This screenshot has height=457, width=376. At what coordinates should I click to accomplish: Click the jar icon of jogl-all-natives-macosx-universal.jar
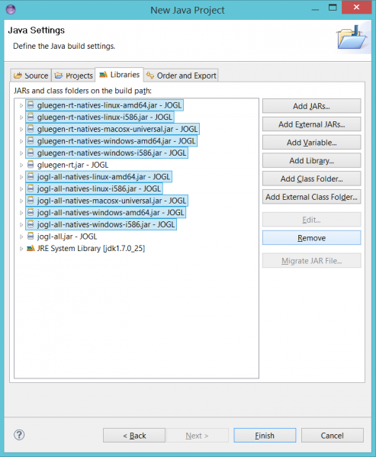click(x=31, y=201)
